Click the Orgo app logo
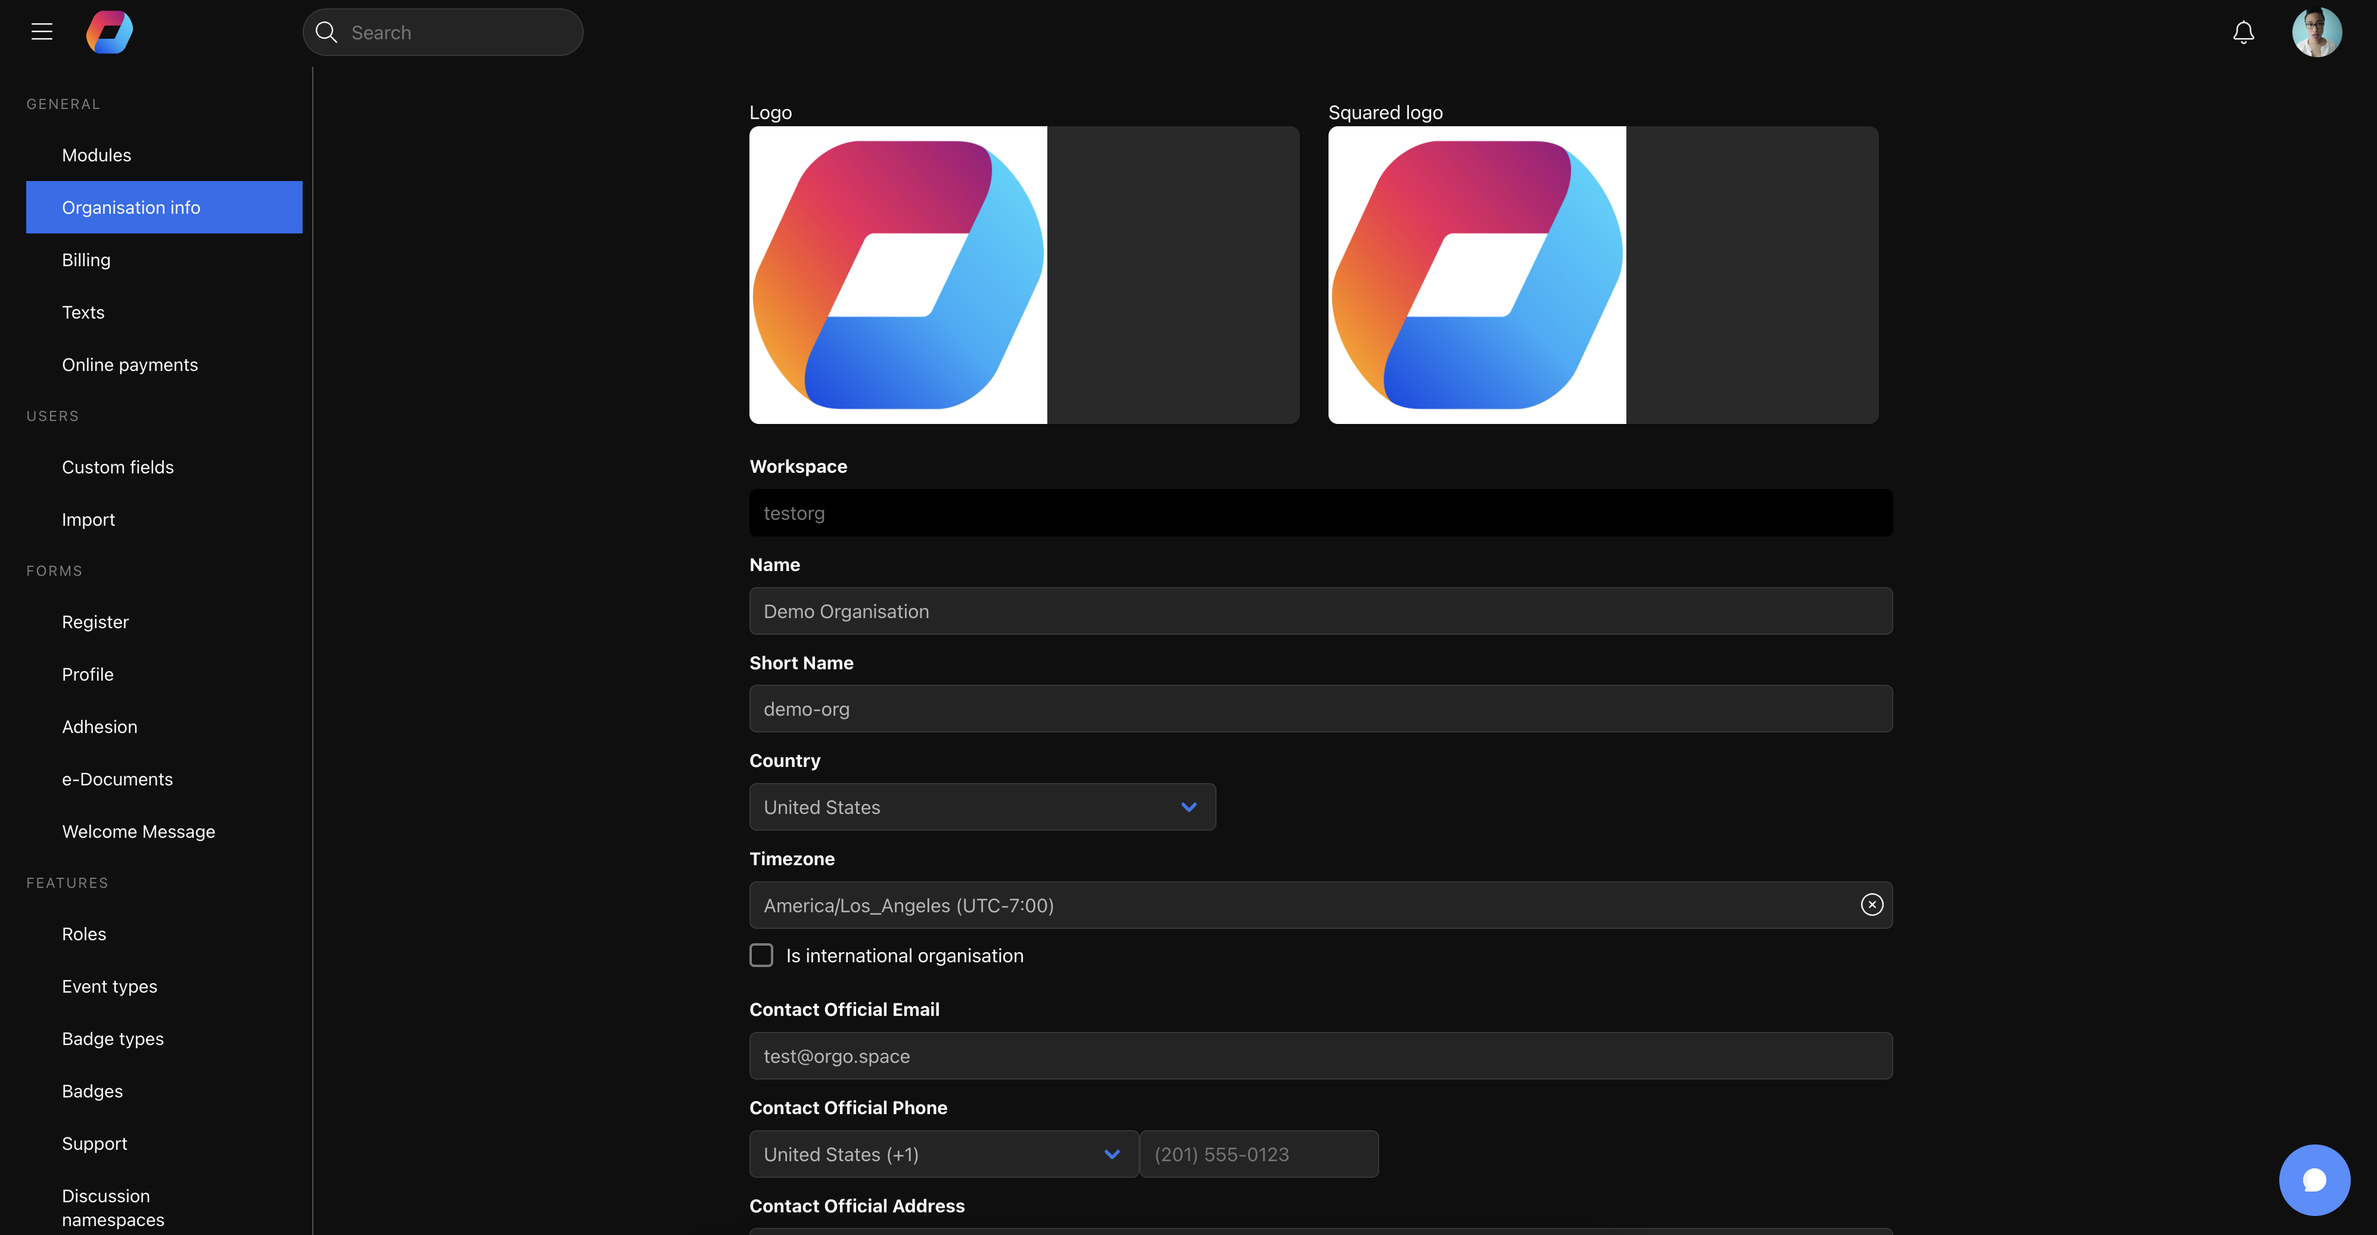 coord(110,32)
